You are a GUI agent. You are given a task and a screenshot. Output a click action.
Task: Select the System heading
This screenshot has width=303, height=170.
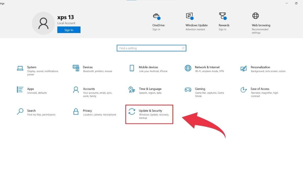32,67
